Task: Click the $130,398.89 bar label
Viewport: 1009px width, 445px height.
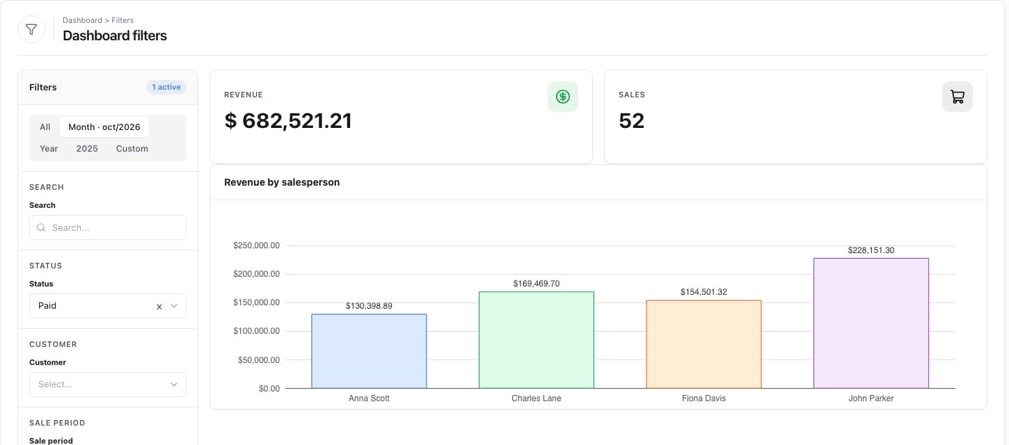Action: click(369, 306)
